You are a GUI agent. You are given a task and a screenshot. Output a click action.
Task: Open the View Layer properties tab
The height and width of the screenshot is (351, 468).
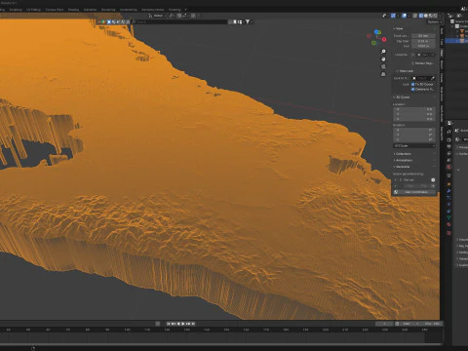(448, 153)
